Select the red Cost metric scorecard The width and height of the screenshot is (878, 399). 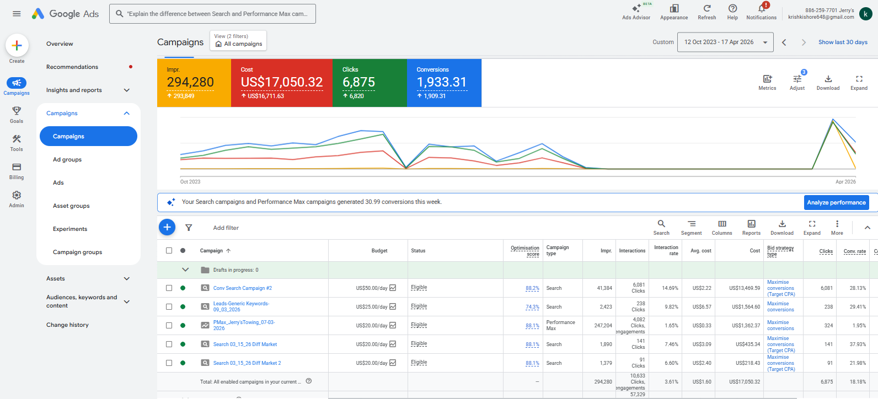[281, 83]
